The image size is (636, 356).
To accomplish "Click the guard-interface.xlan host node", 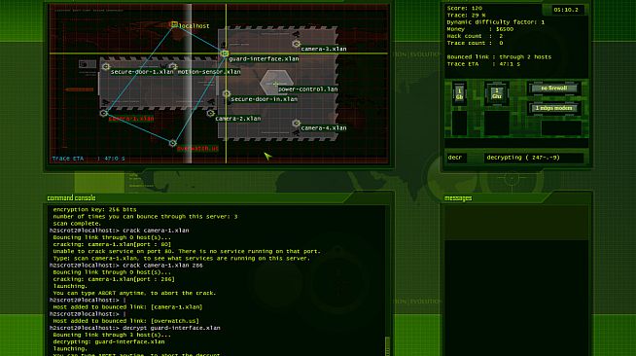I will click(x=225, y=53).
